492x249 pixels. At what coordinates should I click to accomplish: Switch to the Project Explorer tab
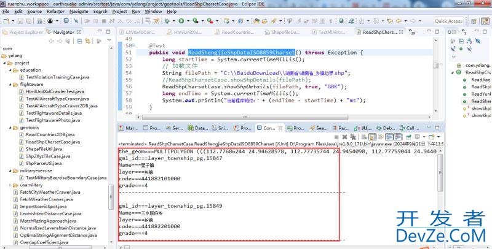[23, 32]
